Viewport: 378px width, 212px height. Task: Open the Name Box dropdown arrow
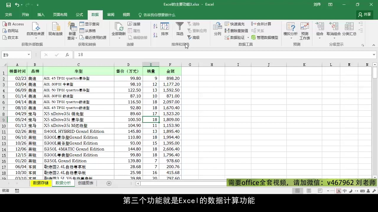29,55
